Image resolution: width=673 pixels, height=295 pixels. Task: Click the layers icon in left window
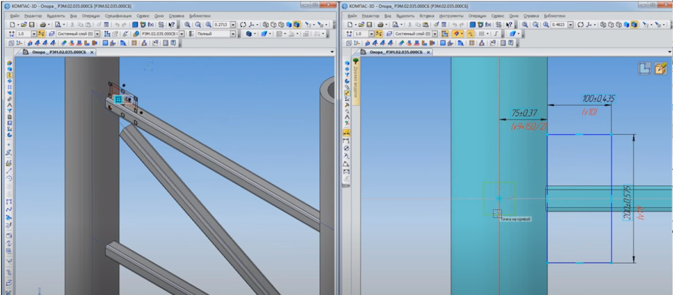52,34
